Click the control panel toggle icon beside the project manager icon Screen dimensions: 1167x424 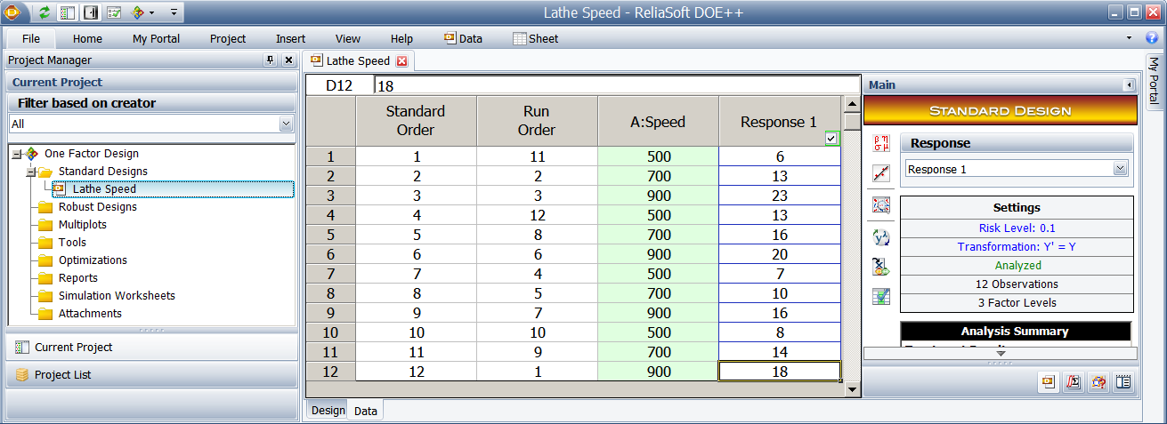pyautogui.click(x=91, y=12)
